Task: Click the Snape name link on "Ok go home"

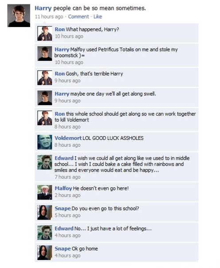Action: [x=63, y=248]
